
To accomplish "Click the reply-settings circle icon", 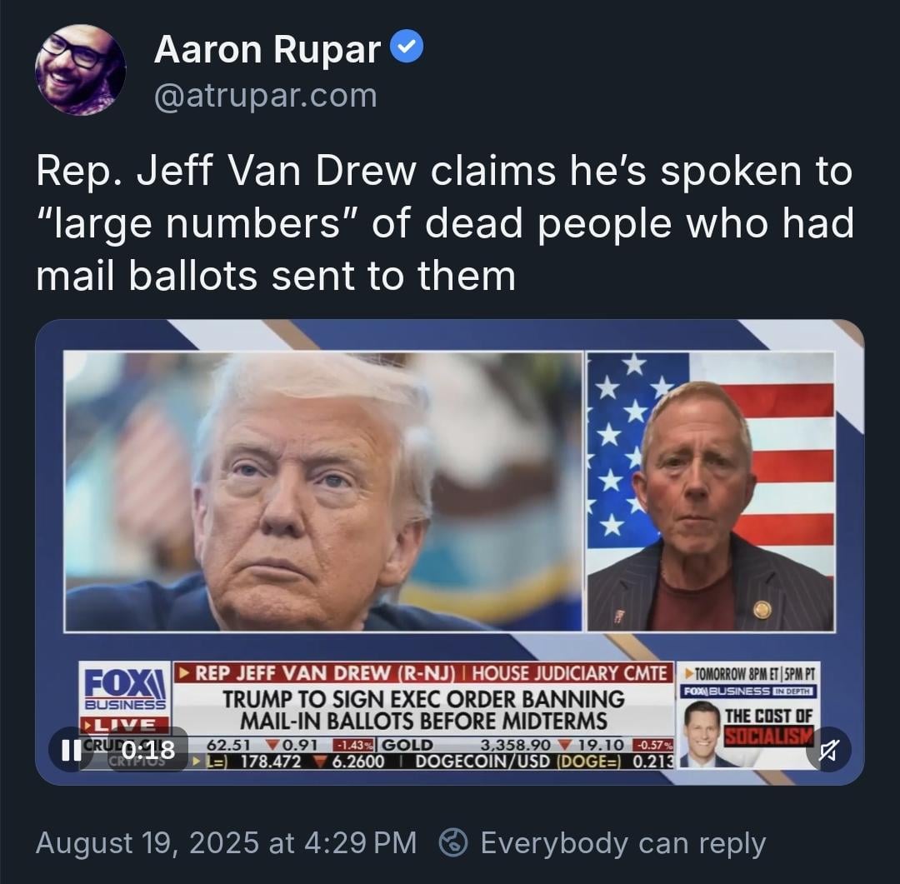I will click(x=453, y=842).
